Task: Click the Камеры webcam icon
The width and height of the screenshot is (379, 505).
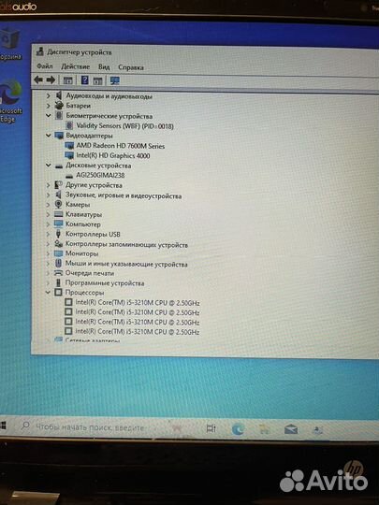Action: coord(58,204)
